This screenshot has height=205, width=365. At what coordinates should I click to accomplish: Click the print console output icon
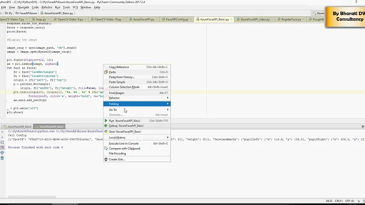(3, 153)
